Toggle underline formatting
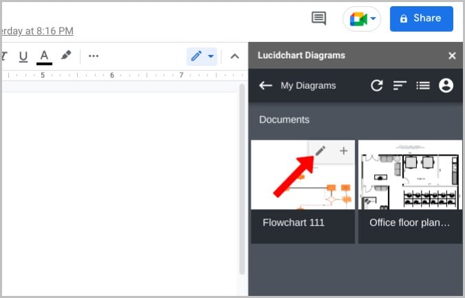The width and height of the screenshot is (465, 298). point(23,56)
